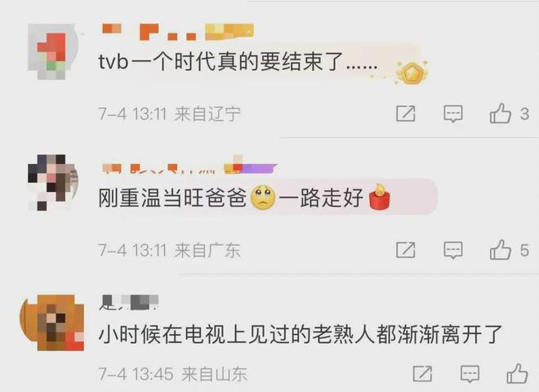Reply to the comment from 辽宁
This screenshot has width=539, height=392.
point(453,114)
